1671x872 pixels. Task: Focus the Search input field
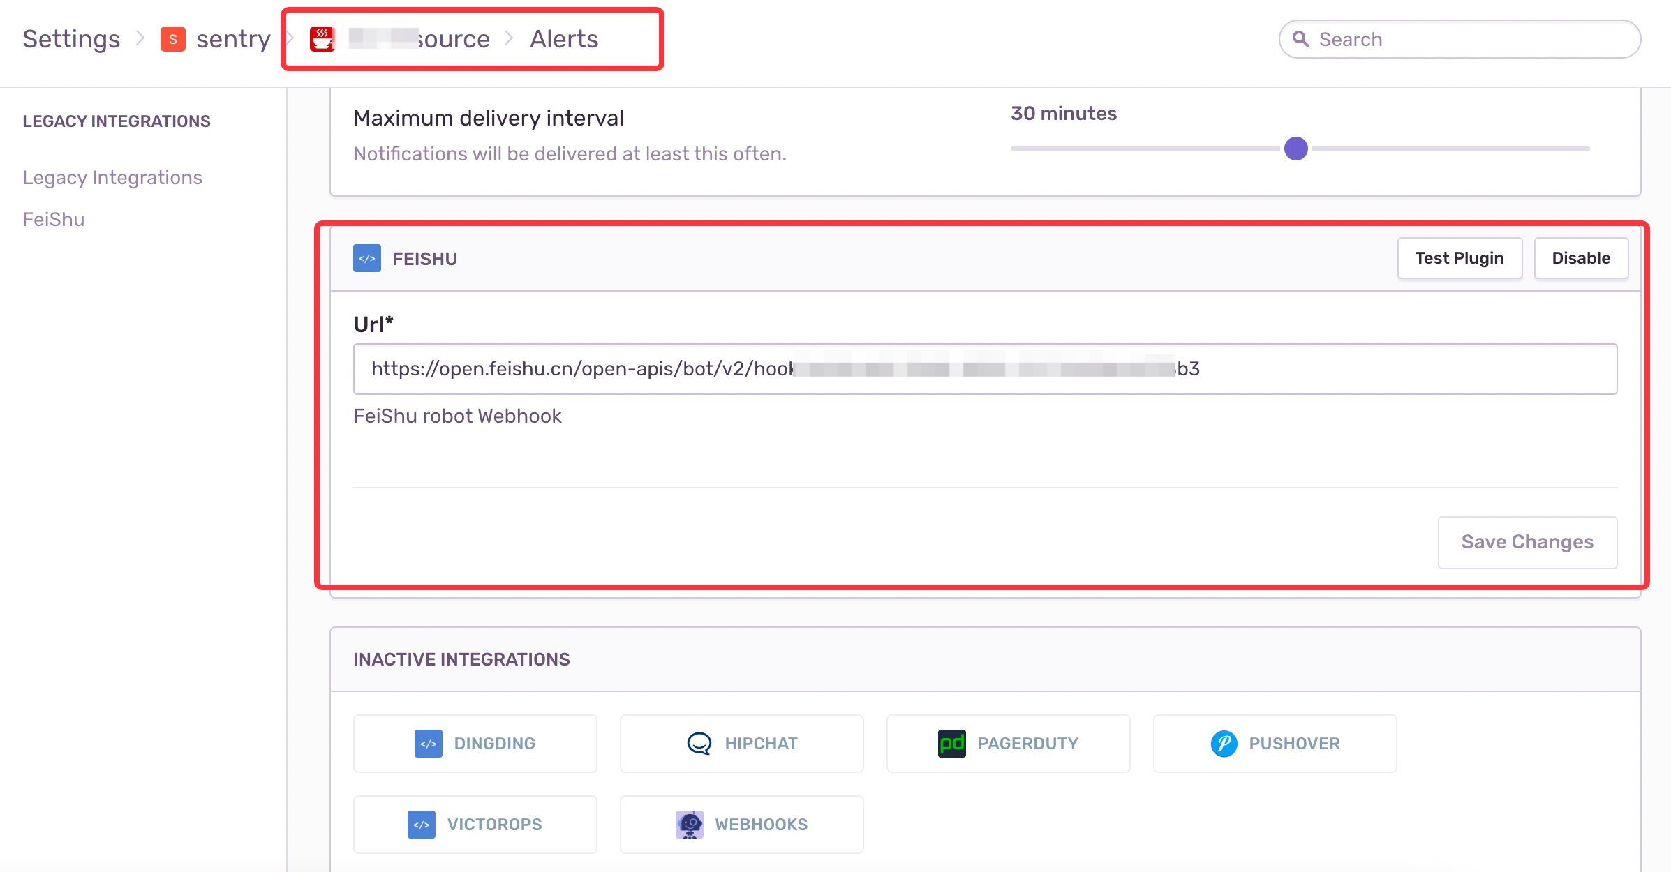(1460, 39)
